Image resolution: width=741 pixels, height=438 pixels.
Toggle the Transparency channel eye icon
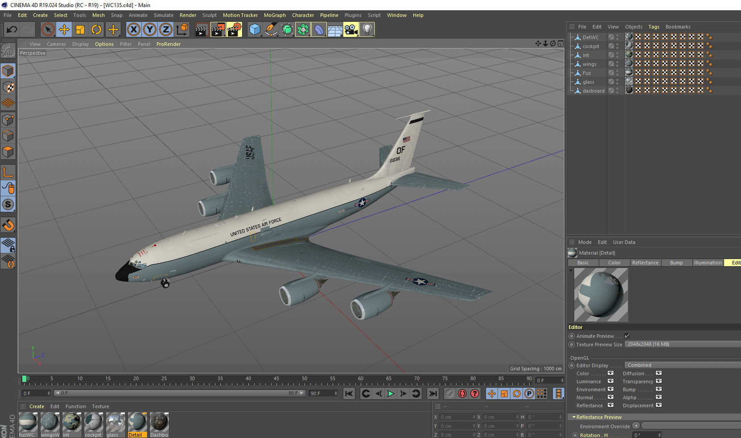(659, 381)
